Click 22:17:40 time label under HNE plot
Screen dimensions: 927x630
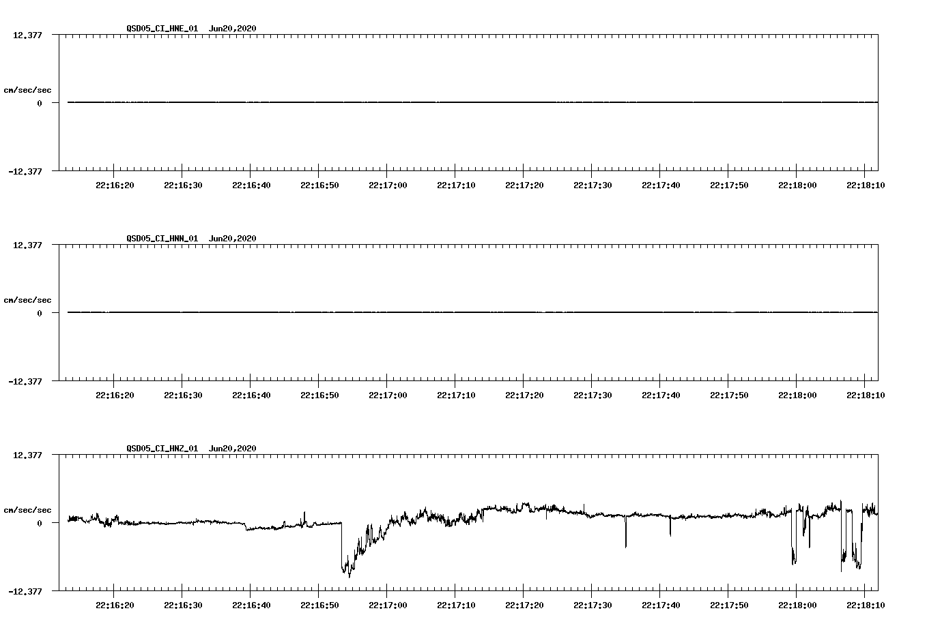pyautogui.click(x=661, y=185)
